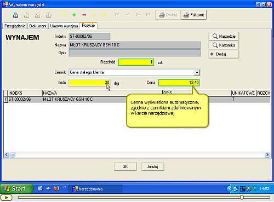Click the row selector of the table row
This screenshot has width=274, height=202.
point(5,99)
